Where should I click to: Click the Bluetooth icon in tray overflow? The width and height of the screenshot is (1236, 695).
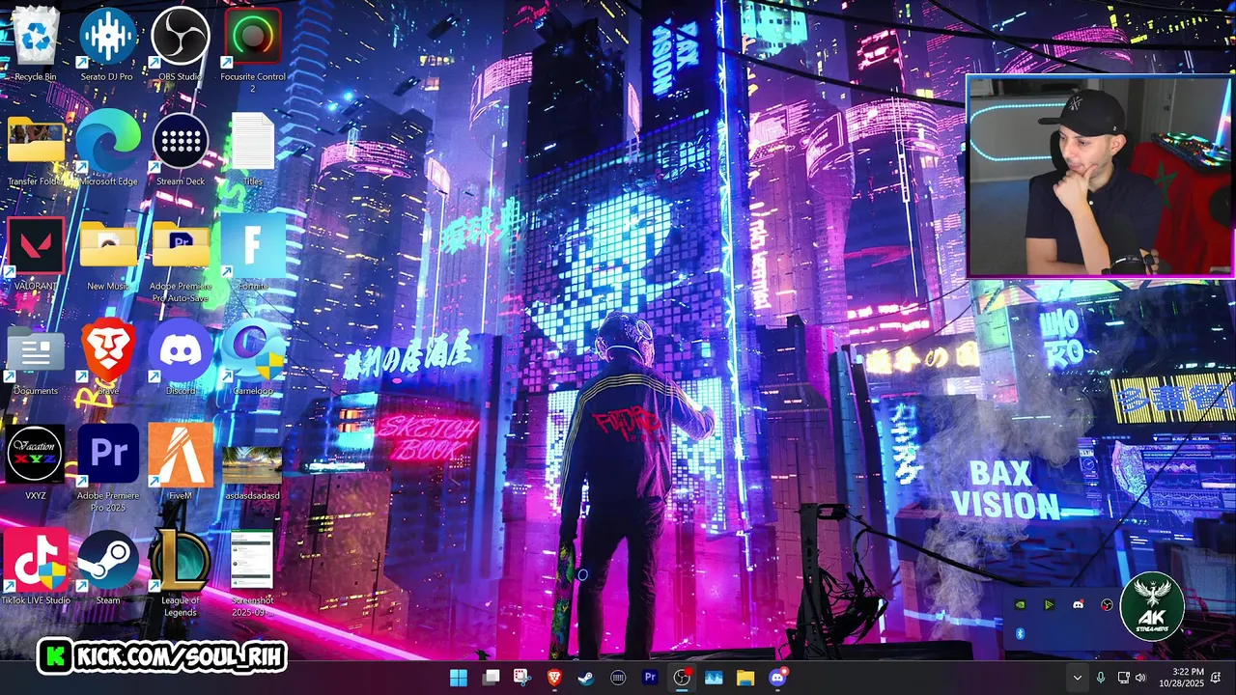pos(1021,633)
